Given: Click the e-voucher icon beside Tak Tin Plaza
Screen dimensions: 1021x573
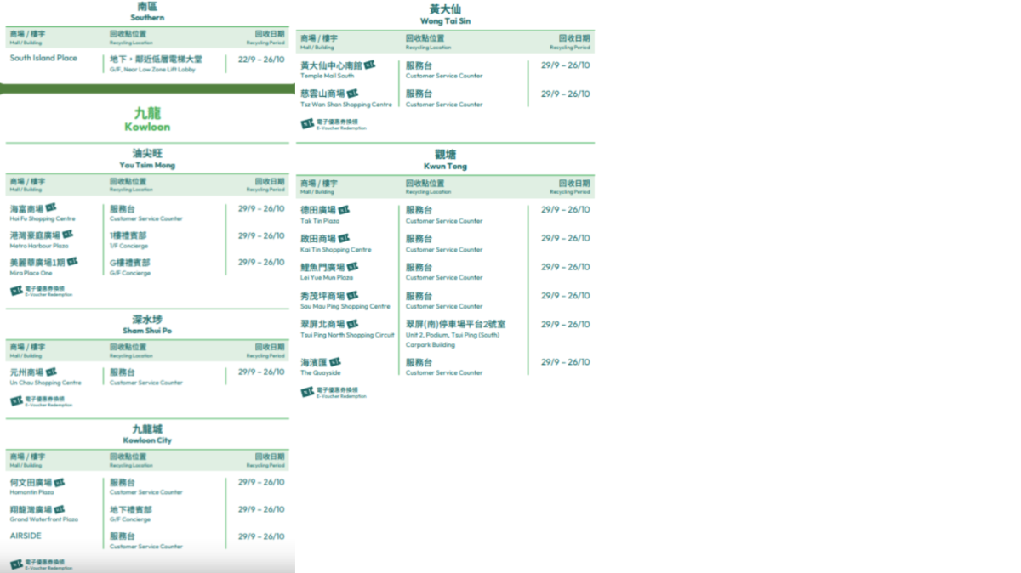Looking at the screenshot, I should (x=344, y=209).
